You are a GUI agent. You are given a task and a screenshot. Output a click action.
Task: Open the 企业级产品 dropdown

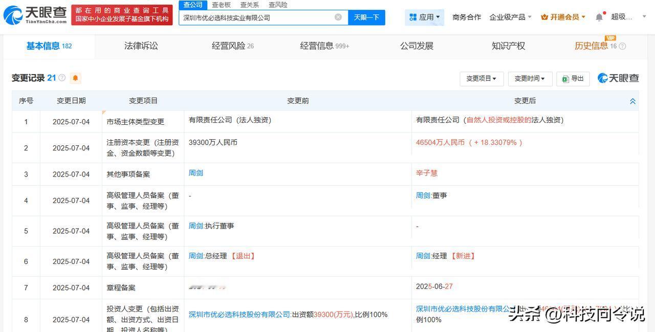coord(510,17)
